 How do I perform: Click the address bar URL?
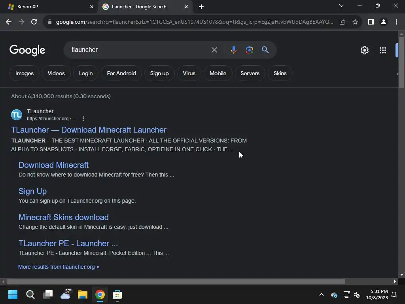(x=194, y=22)
